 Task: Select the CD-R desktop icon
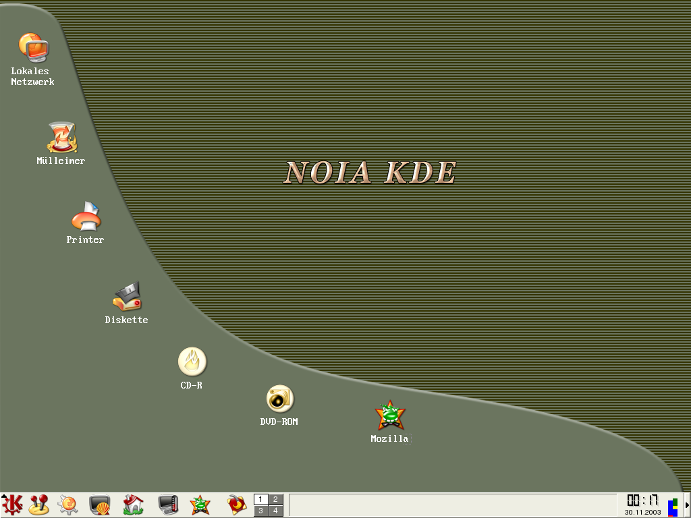click(x=192, y=362)
